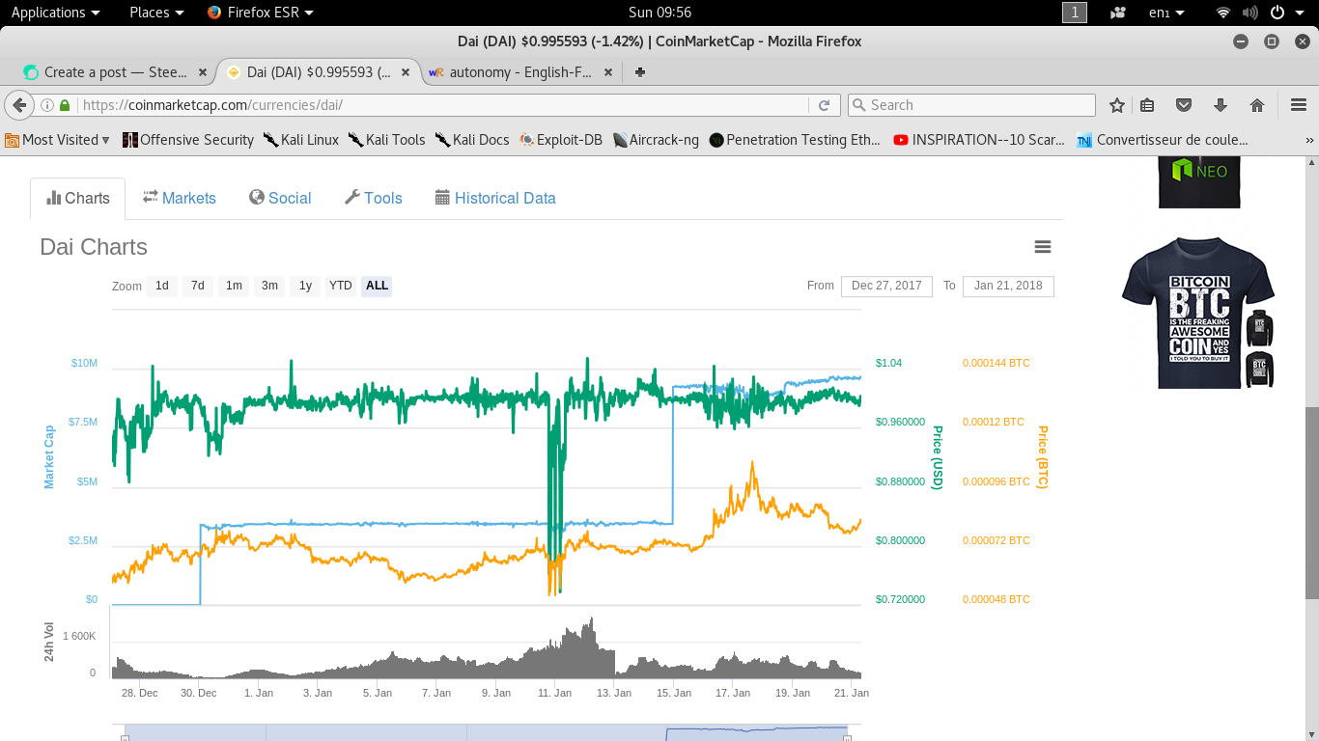Screen dimensions: 1319x741
Task: Open a new tab with plus icon
Action: tap(639, 72)
